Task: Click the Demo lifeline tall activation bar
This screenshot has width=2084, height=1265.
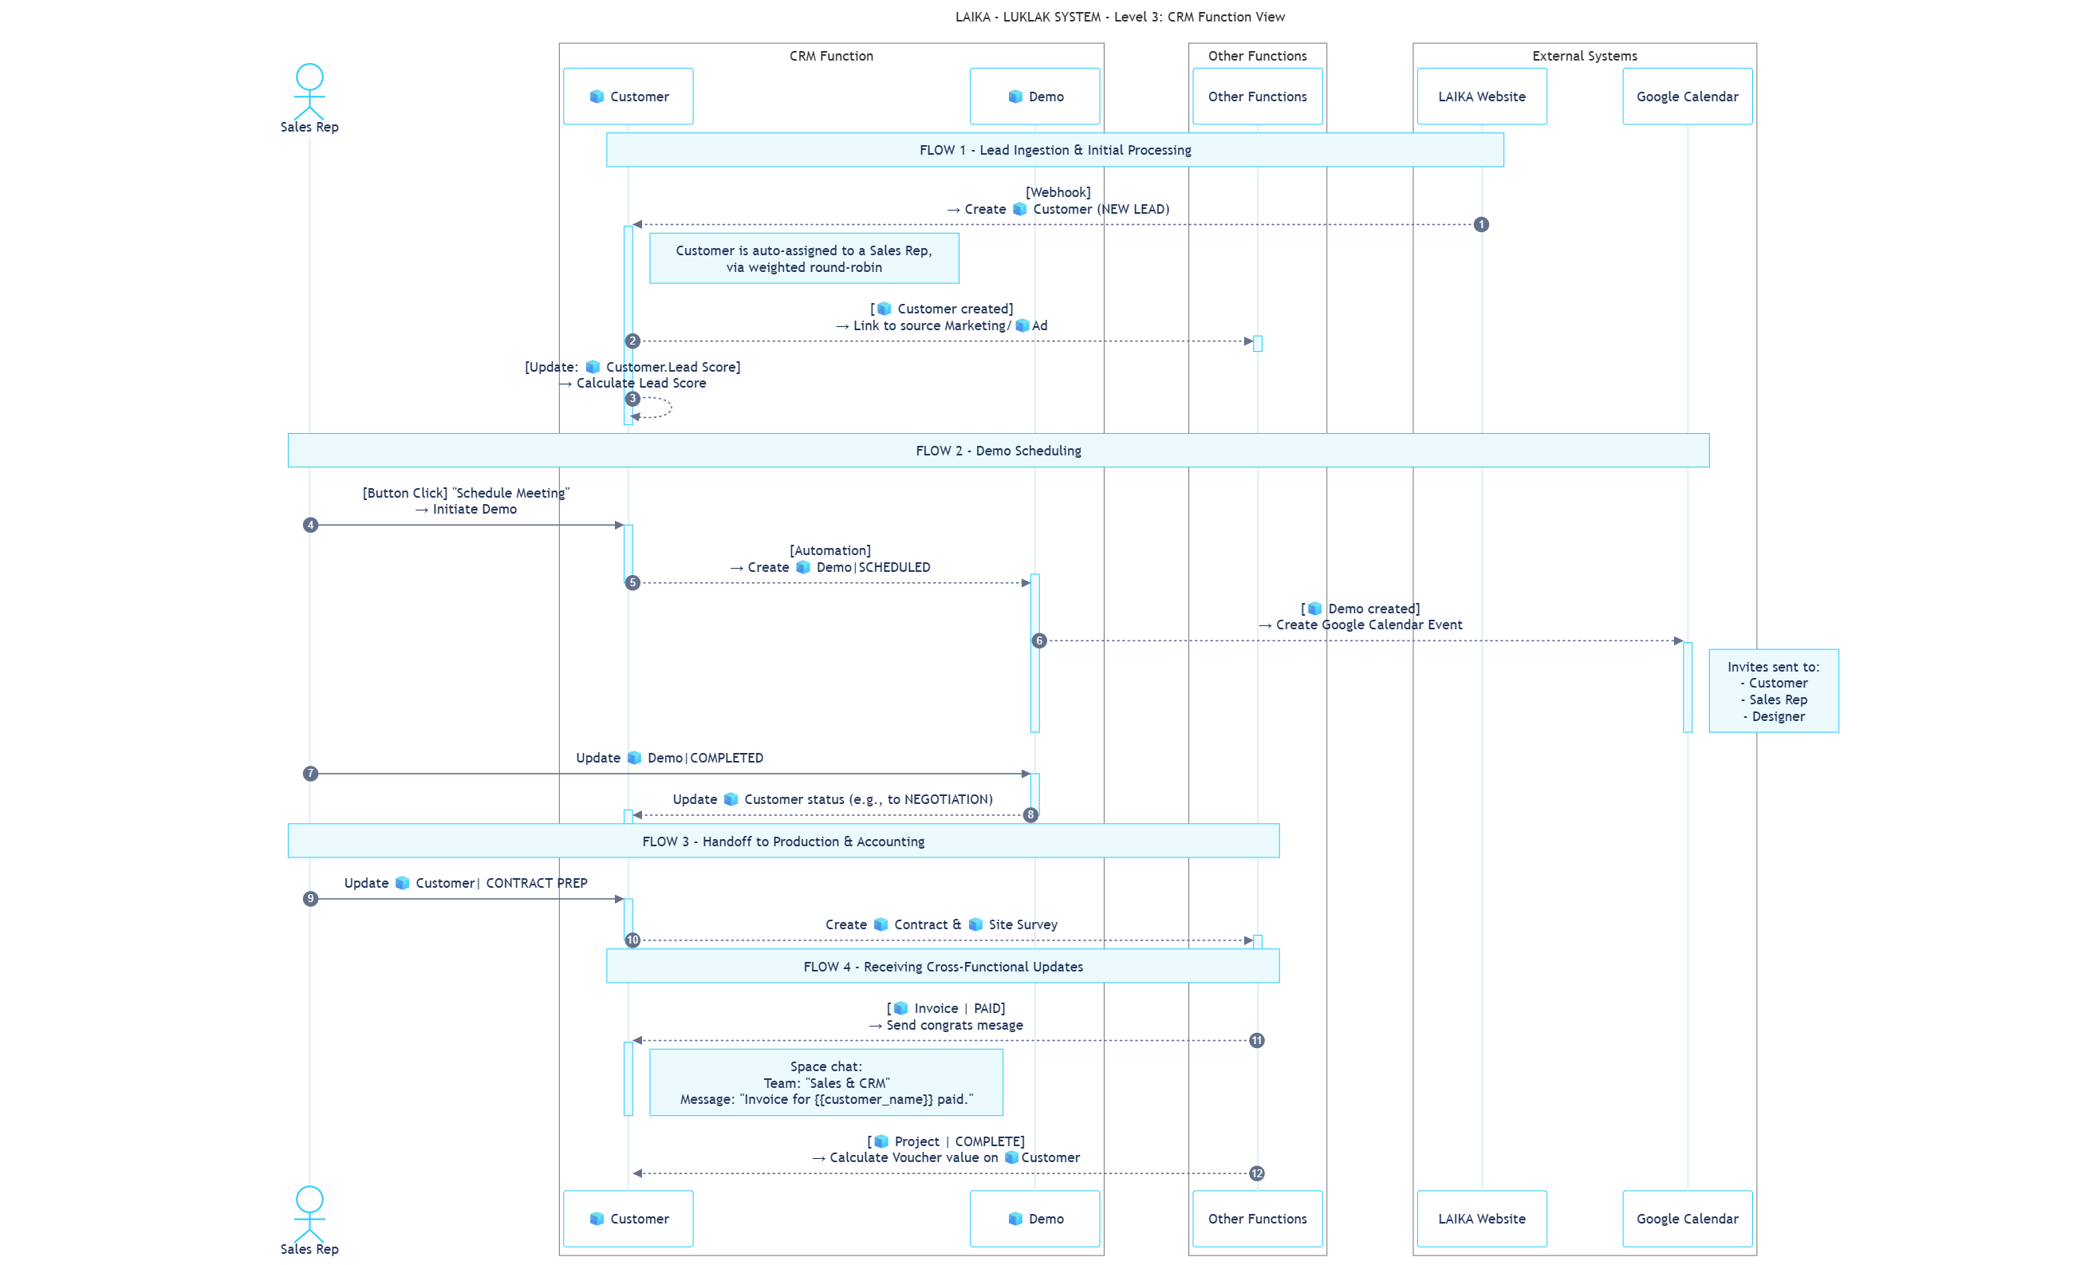Action: point(1034,654)
